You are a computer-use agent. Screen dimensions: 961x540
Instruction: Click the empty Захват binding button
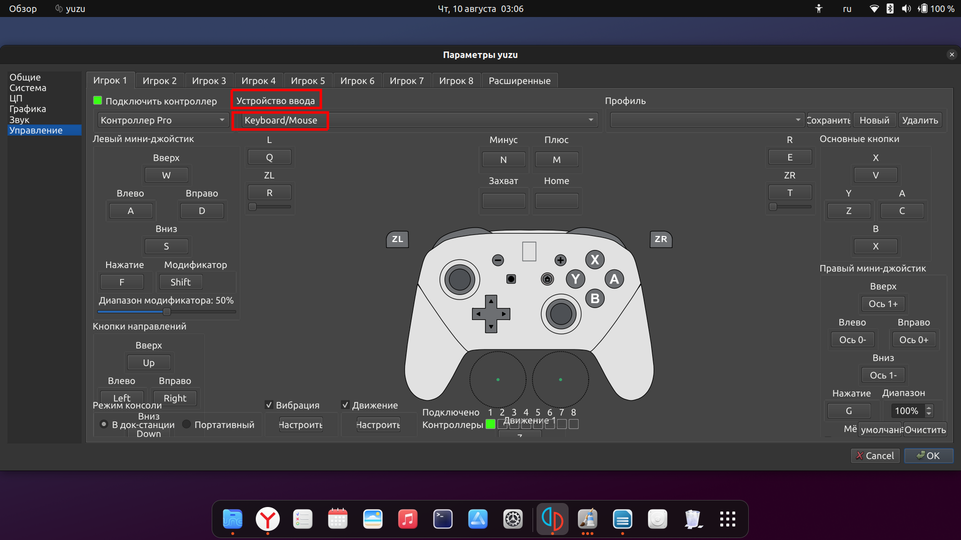504,200
